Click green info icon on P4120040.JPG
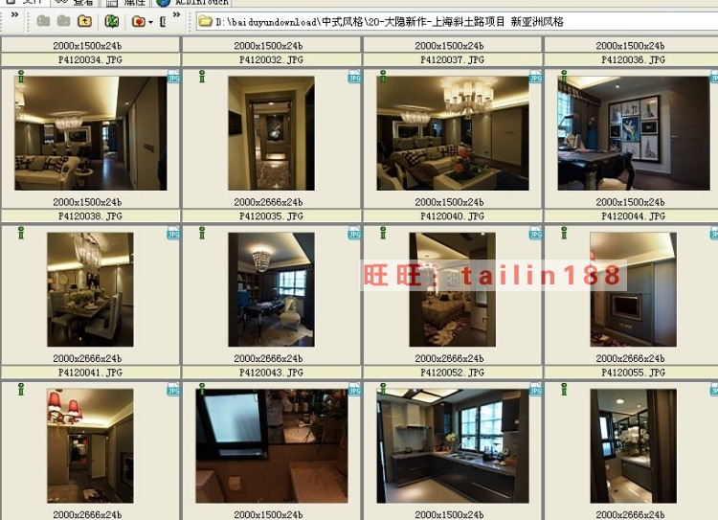This screenshot has width=718, height=520. click(x=383, y=77)
